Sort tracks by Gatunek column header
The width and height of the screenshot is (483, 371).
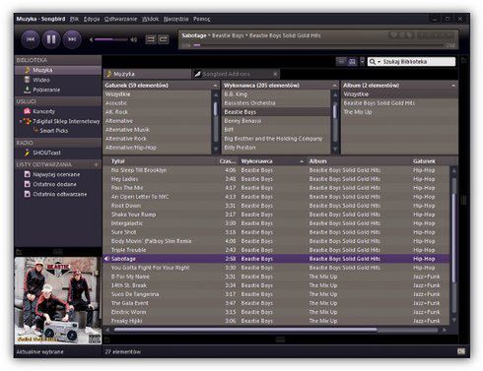point(431,161)
